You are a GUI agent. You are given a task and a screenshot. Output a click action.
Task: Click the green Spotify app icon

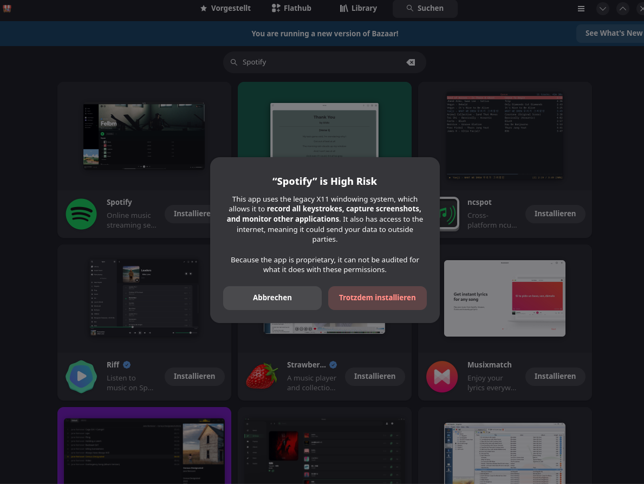click(x=81, y=214)
